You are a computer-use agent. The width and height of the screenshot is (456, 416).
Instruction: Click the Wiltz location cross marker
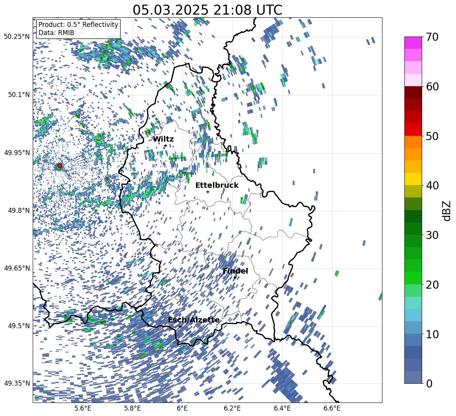(166, 145)
